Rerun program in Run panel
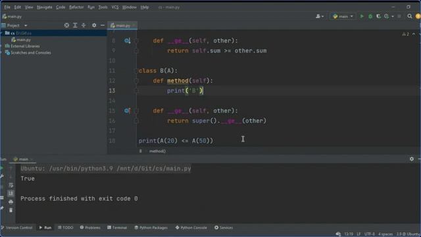Screen dimensions: 421x237 click(1, 169)
